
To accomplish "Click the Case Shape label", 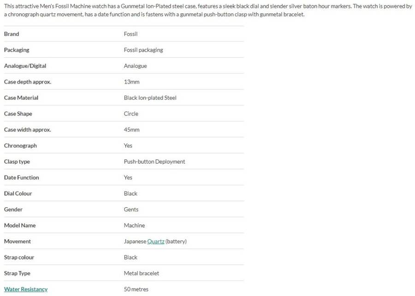I will 18,114.
